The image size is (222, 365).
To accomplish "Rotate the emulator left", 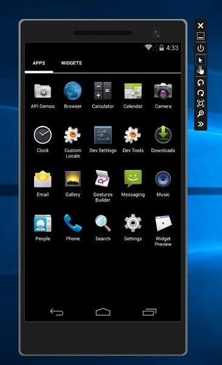I will (201, 83).
